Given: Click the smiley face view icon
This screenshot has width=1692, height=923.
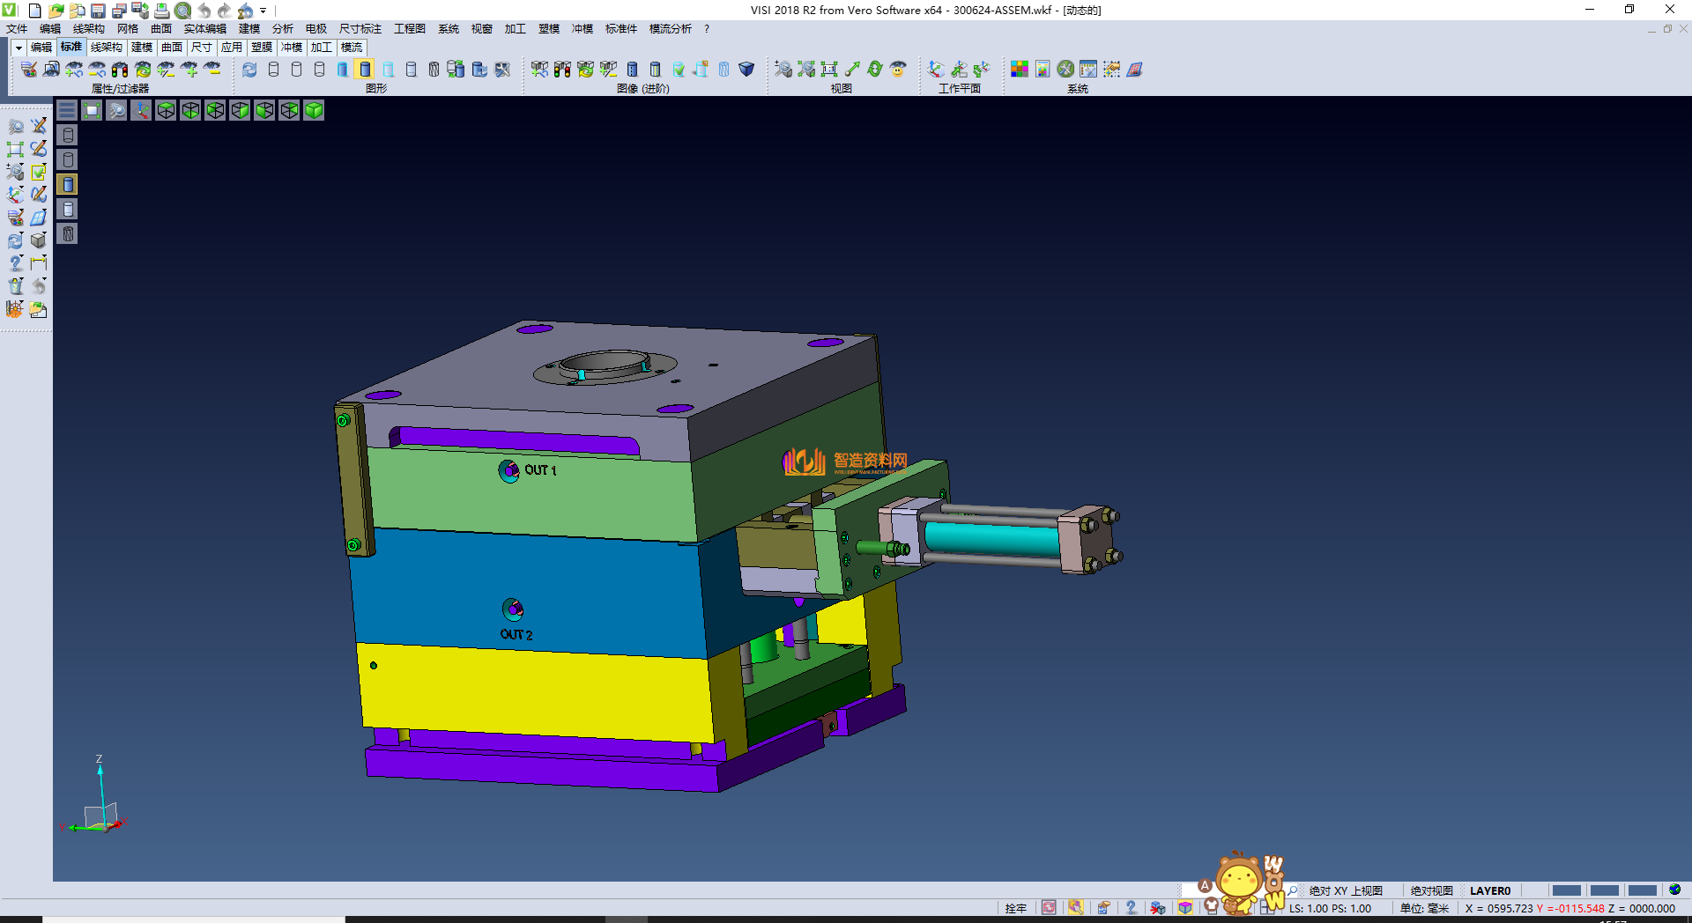Looking at the screenshot, I should (x=898, y=70).
